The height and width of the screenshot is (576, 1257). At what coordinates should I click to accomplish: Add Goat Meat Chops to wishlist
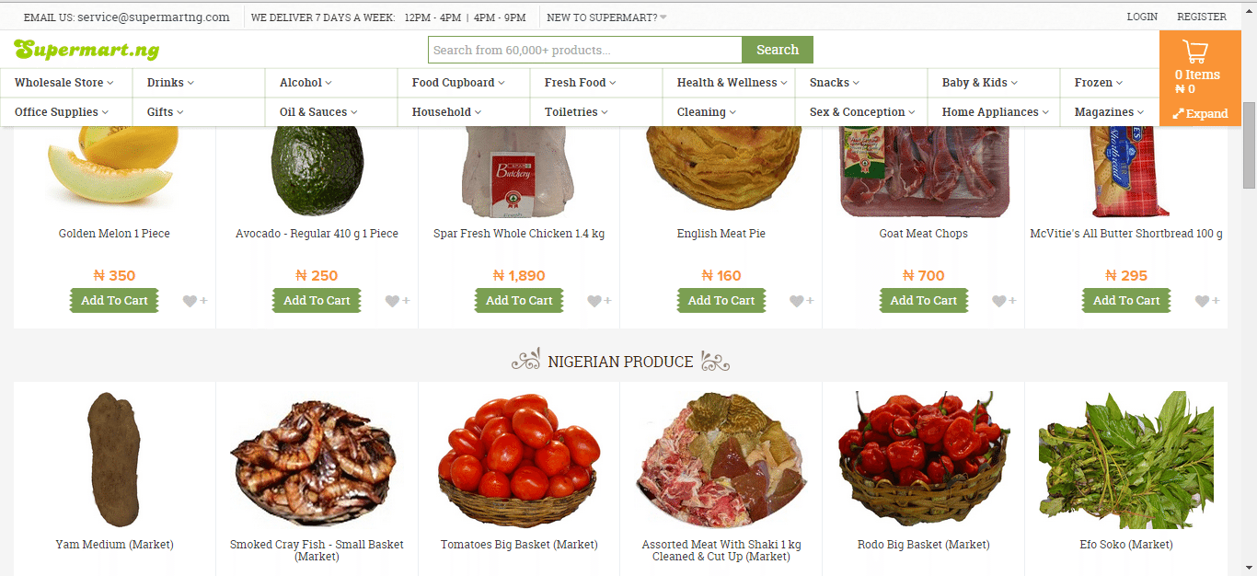point(999,301)
